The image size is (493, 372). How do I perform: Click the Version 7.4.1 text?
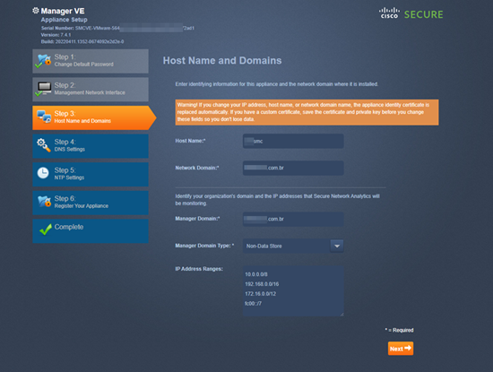coord(56,35)
